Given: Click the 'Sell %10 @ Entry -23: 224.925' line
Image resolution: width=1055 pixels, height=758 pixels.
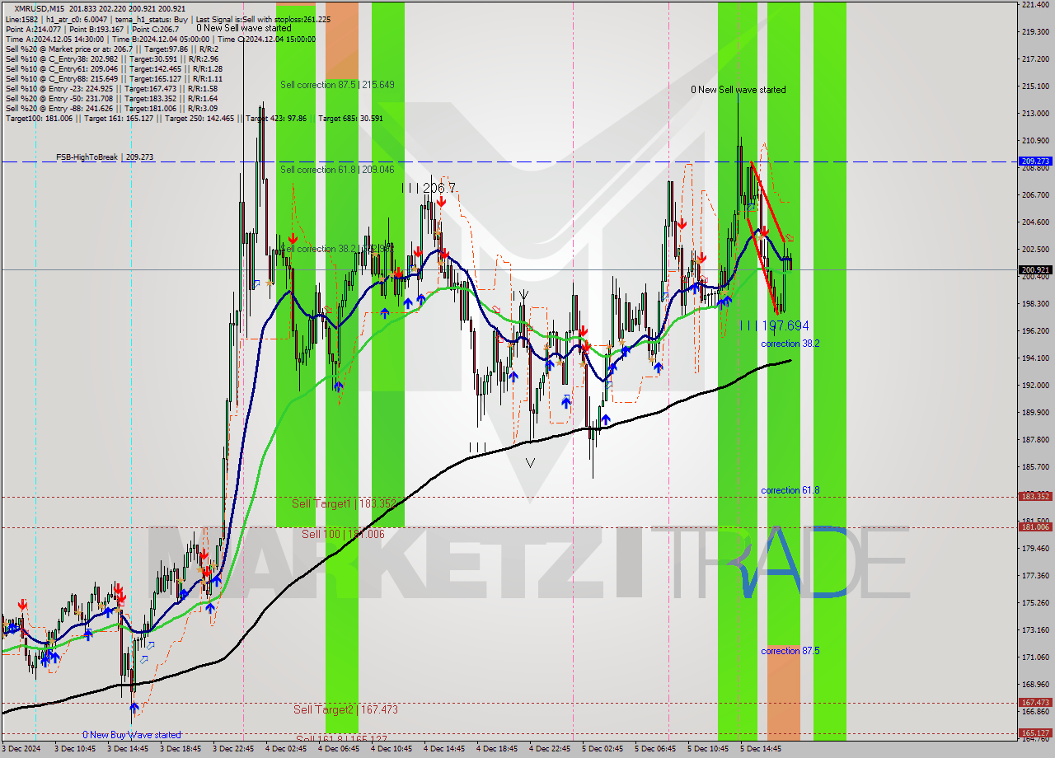Looking at the screenshot, I should [x=112, y=88].
